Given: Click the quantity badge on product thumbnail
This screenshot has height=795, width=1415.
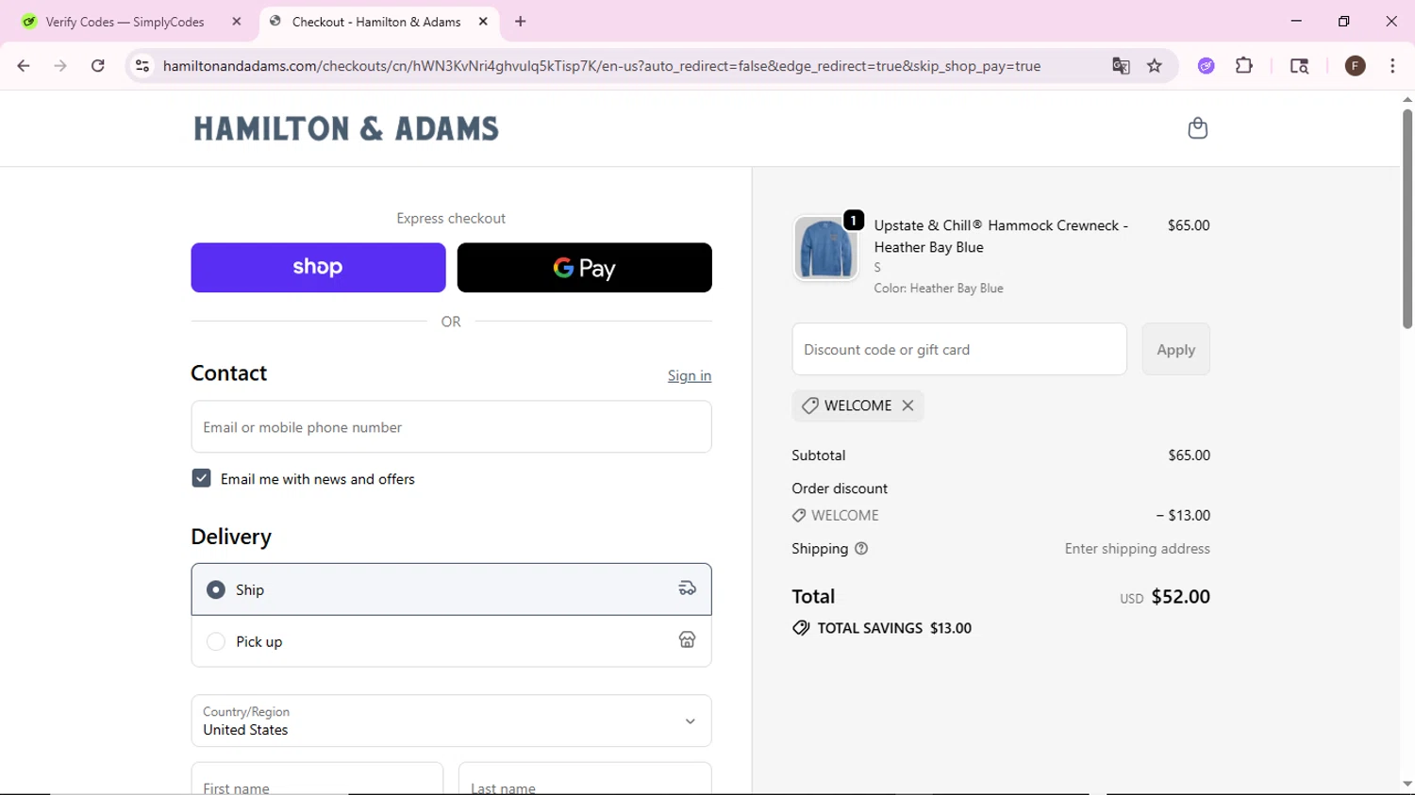Looking at the screenshot, I should 854,220.
